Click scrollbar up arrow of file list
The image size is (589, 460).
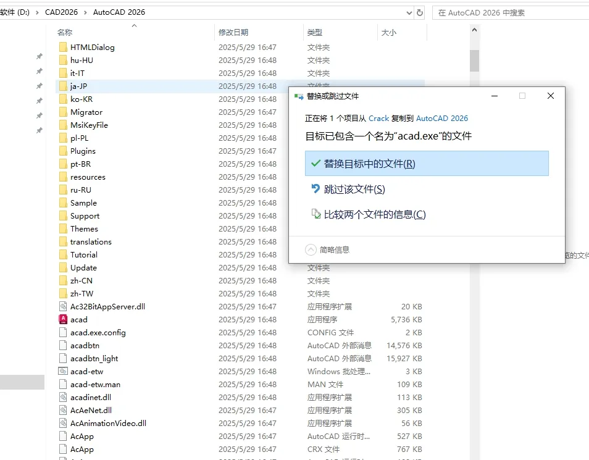coord(474,30)
